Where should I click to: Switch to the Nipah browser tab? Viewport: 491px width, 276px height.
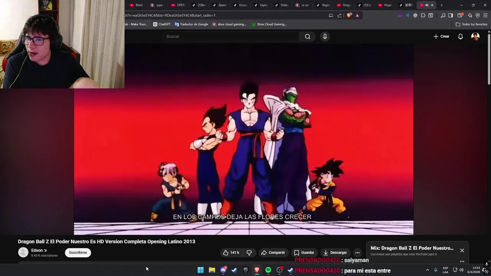pos(385,5)
